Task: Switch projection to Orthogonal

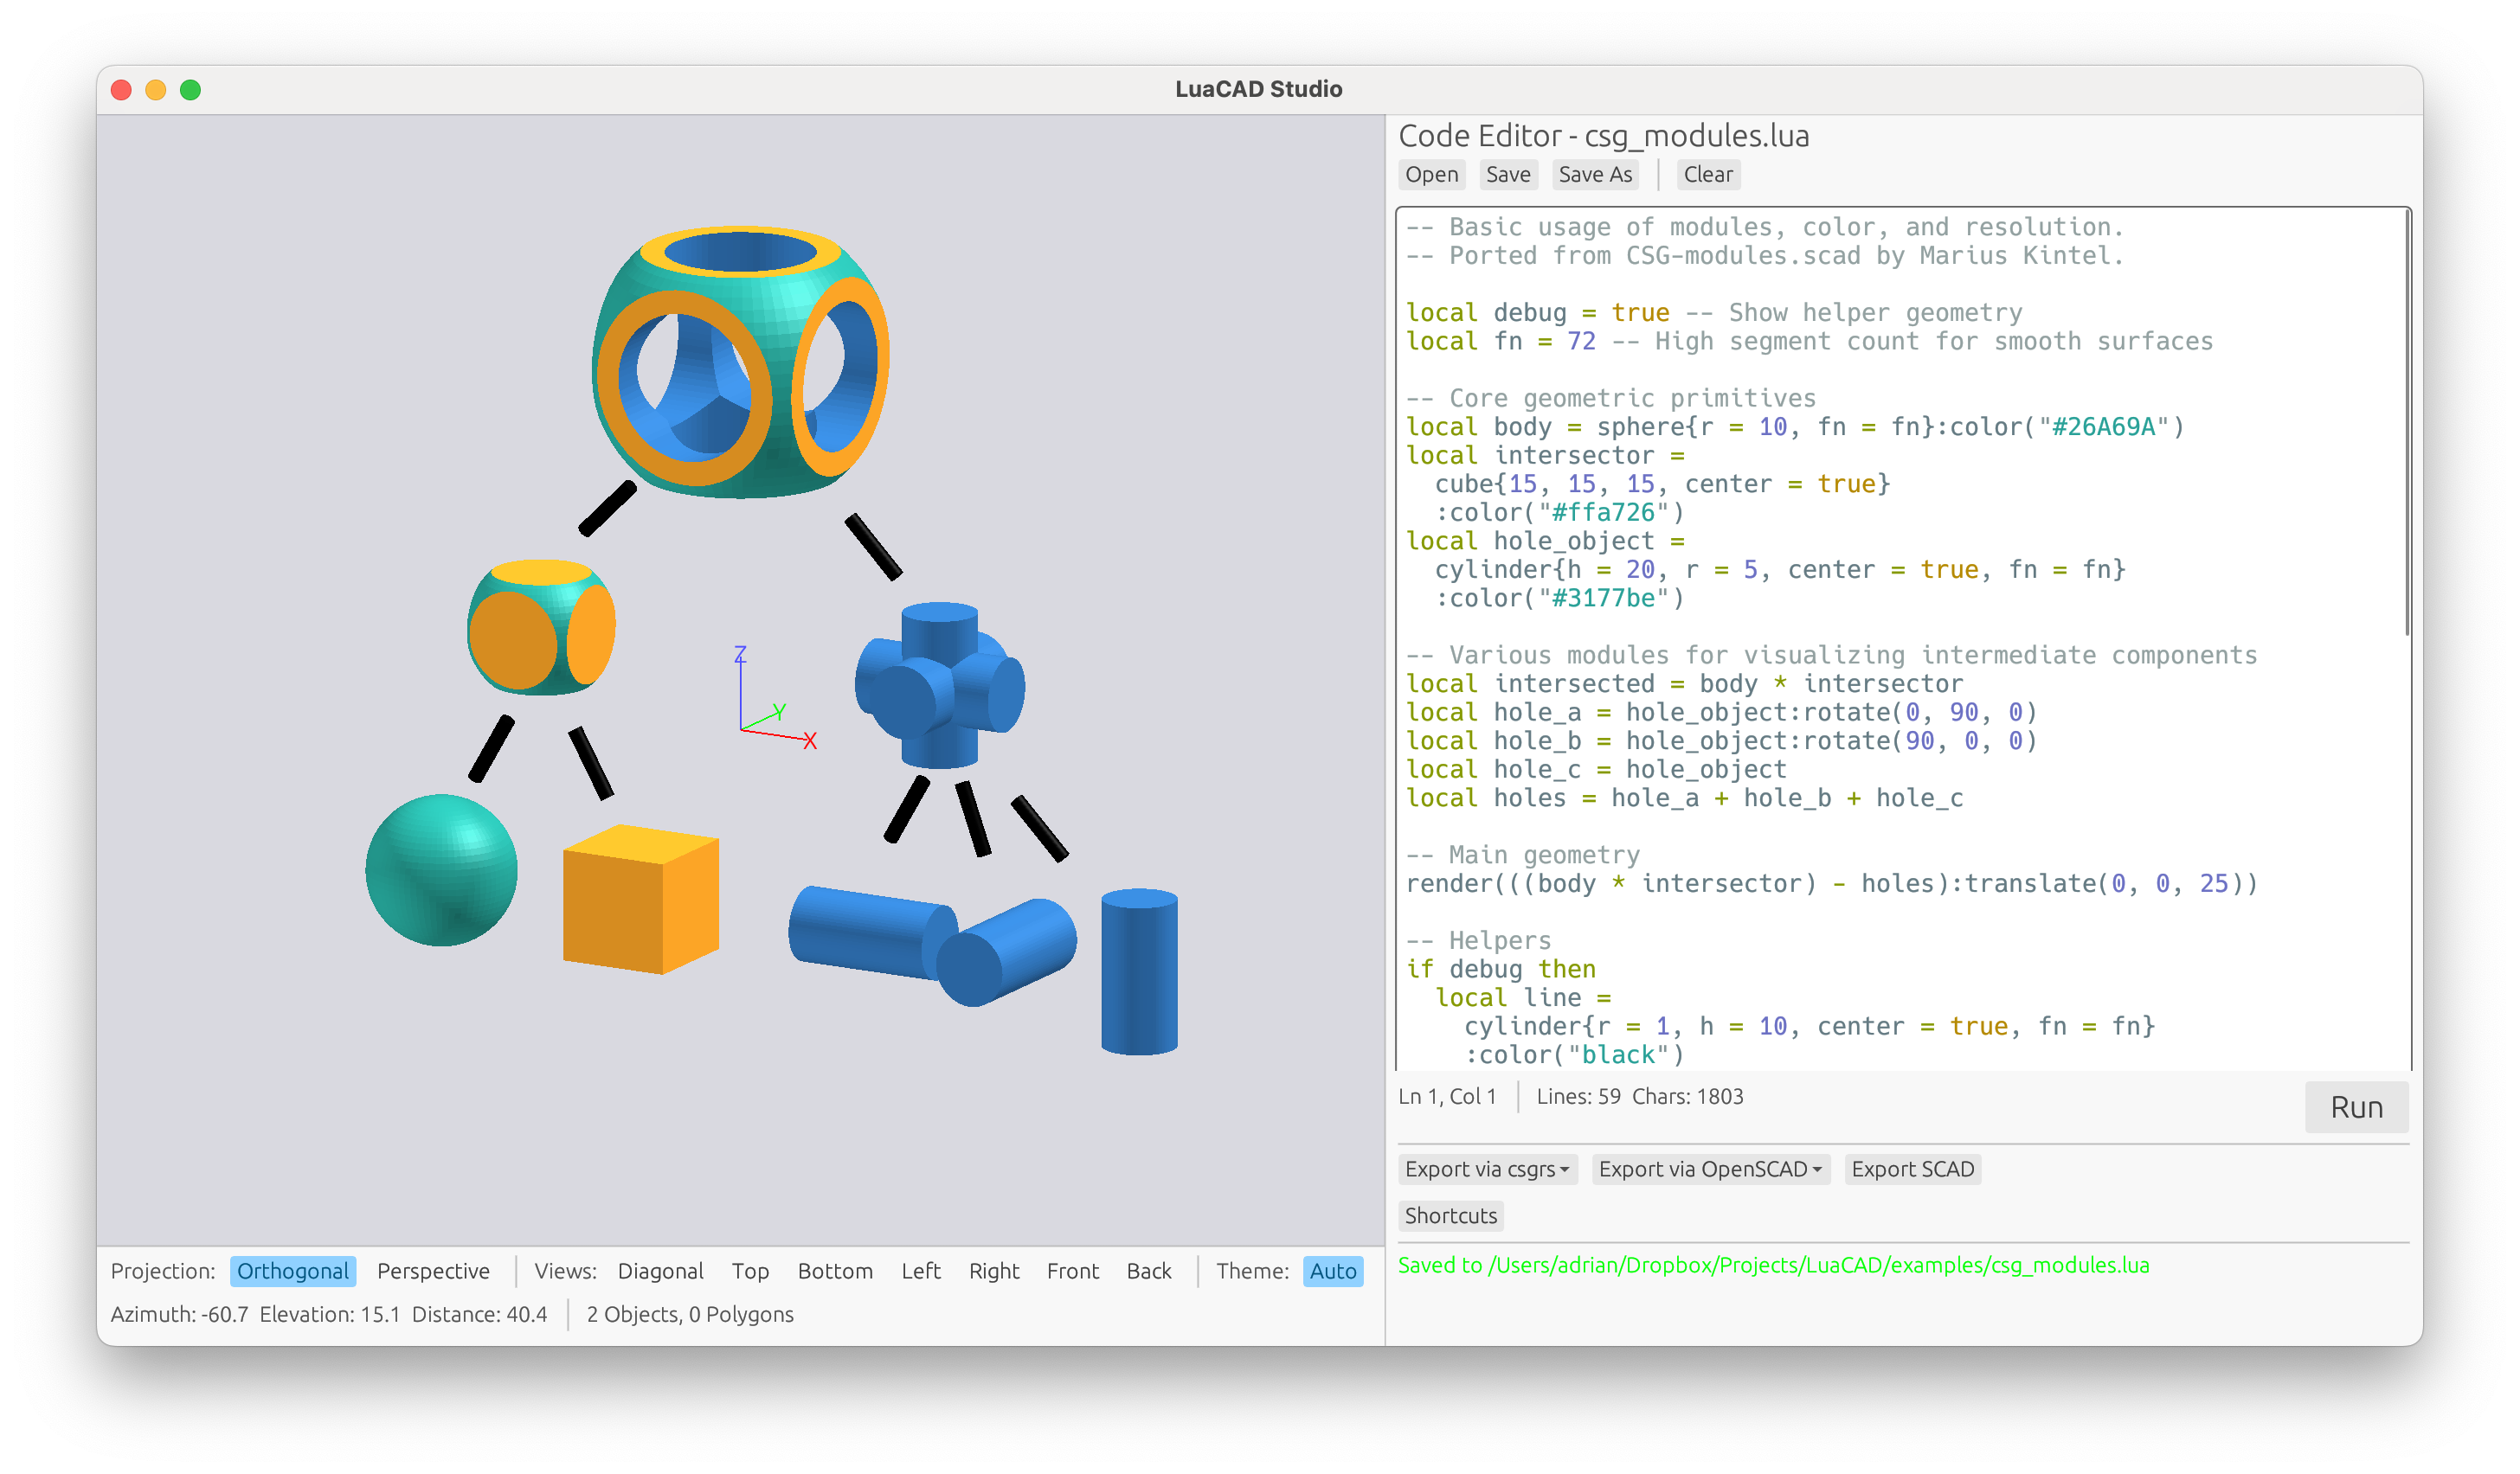Action: click(x=293, y=1270)
